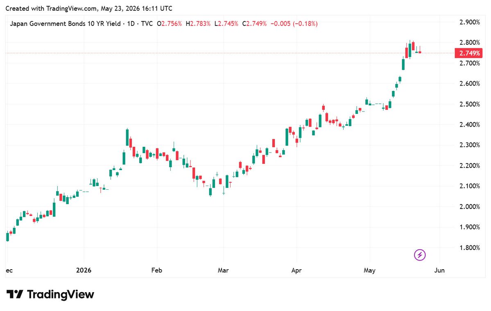Click the May time axis label
This screenshot has height=311, width=491.
tap(369, 270)
